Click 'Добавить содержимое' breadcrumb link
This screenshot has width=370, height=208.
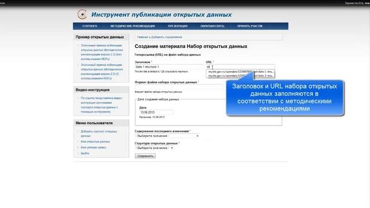pyautogui.click(x=166, y=37)
